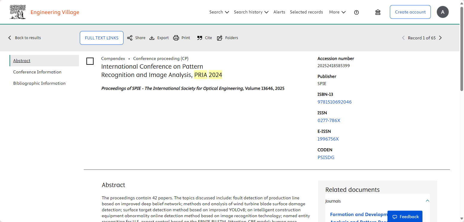This screenshot has width=464, height=222.
Task: Click the institution building icon
Action: pos(378,12)
